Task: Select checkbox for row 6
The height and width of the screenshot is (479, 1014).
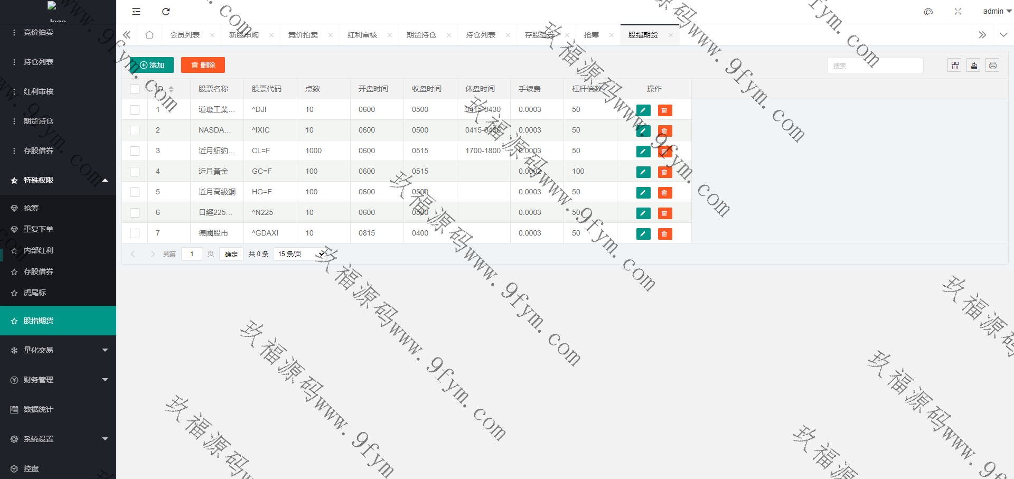Action: [135, 213]
